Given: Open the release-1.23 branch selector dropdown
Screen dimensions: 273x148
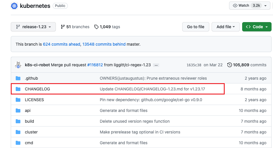Looking at the screenshot, I should click(33, 27).
